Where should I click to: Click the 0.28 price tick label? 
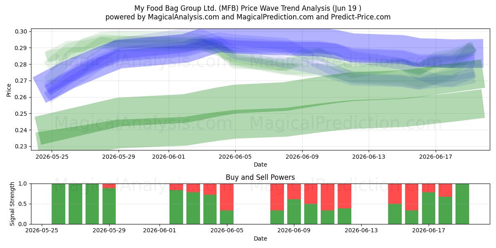pyautogui.click(x=21, y=64)
